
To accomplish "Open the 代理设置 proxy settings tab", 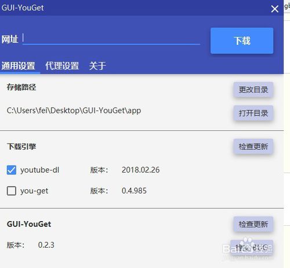I will 62,66.
